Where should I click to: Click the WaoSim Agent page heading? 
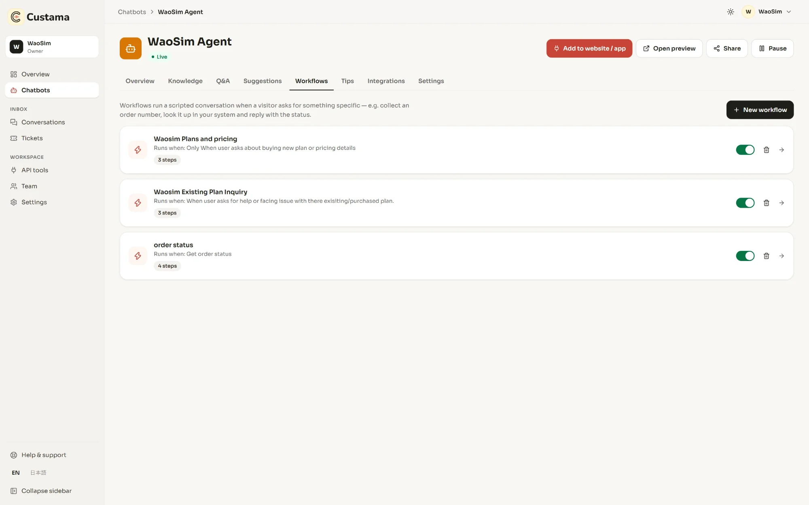point(189,42)
